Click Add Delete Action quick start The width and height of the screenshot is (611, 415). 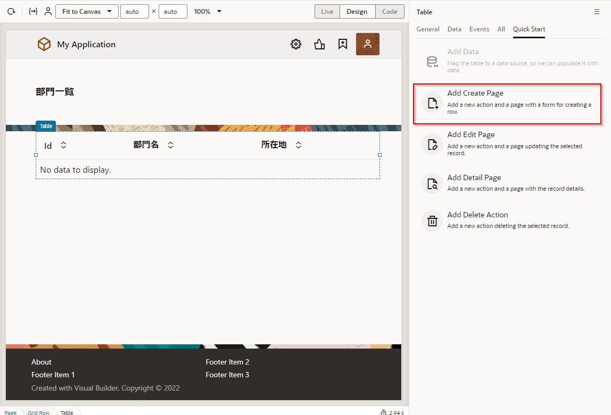click(477, 215)
